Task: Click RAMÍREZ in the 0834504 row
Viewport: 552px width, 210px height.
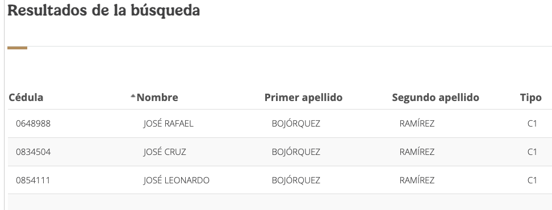Action: pyautogui.click(x=417, y=152)
